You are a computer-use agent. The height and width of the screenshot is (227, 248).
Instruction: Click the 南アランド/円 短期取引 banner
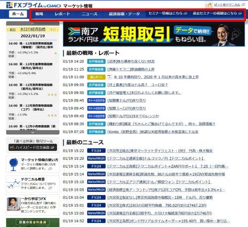pos(154,34)
